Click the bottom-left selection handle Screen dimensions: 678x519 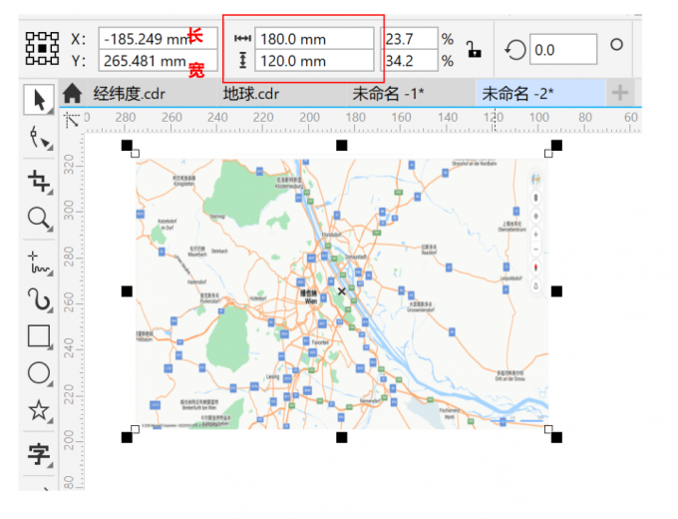[x=127, y=437]
